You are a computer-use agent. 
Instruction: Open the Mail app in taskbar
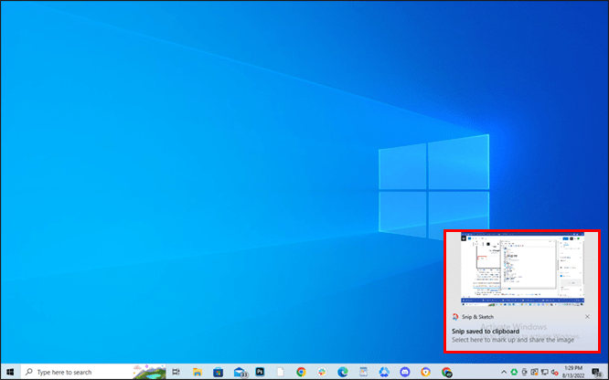[x=240, y=372]
